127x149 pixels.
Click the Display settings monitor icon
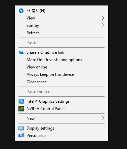(21, 129)
